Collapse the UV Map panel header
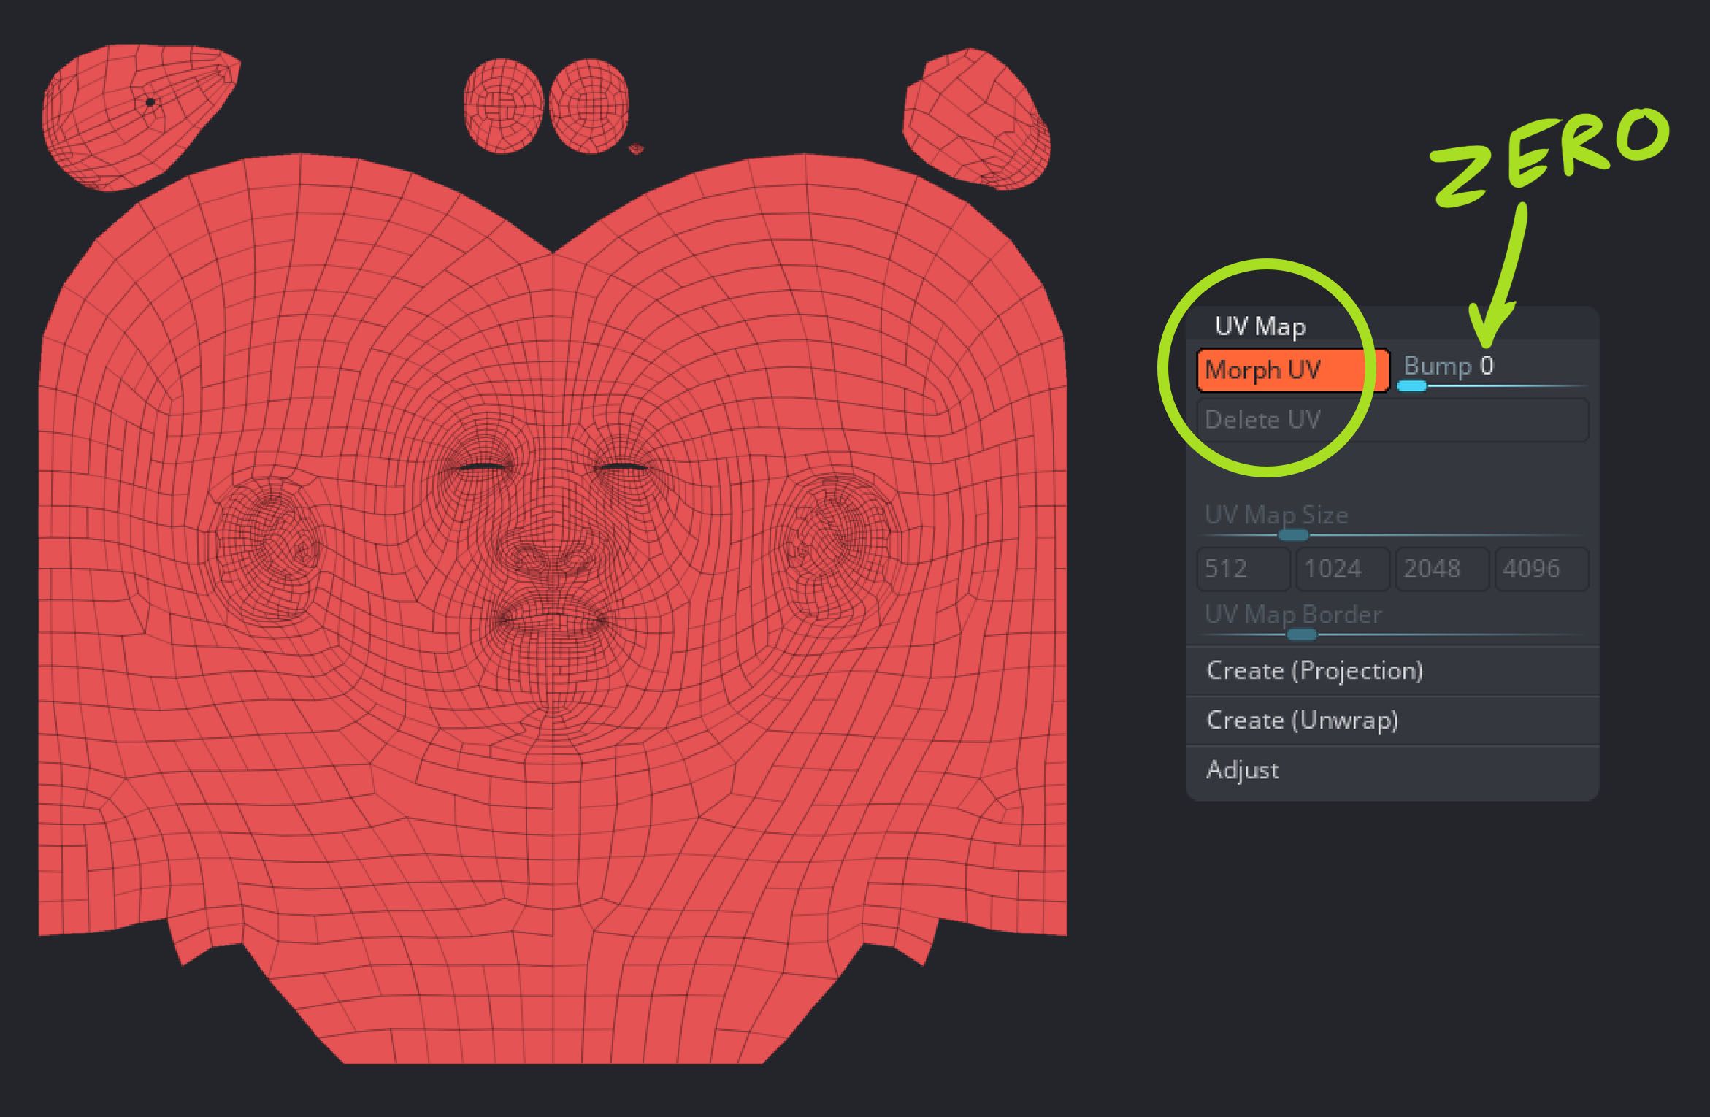 click(x=1260, y=326)
